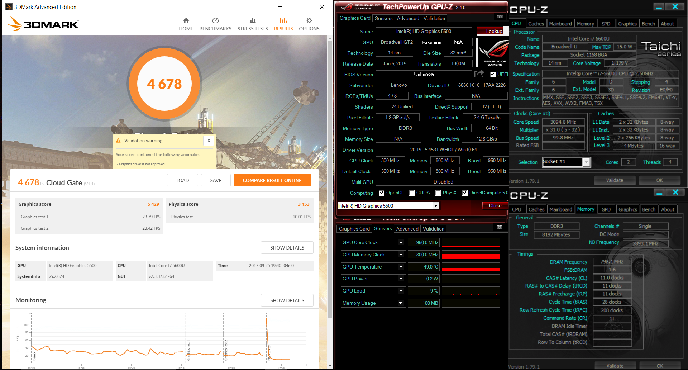This screenshot has width=688, height=370.
Task: Toggle the DirectCompute 5.0 checkbox
Action: [x=465, y=193]
